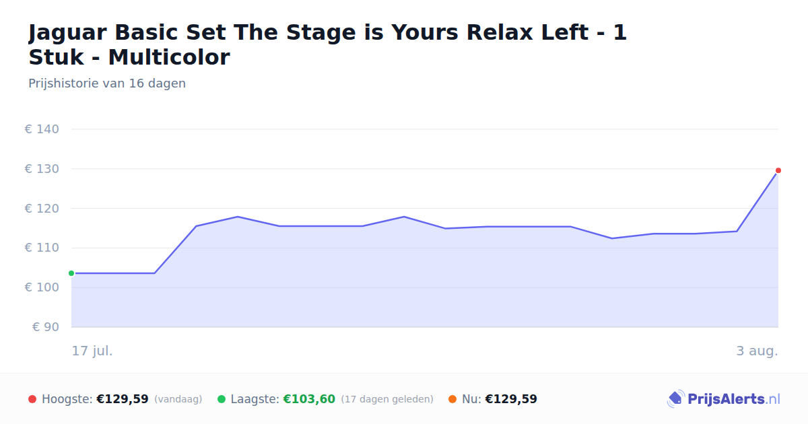The height and width of the screenshot is (424, 808).
Task: Click the € 130 axis label
Action: (x=42, y=169)
